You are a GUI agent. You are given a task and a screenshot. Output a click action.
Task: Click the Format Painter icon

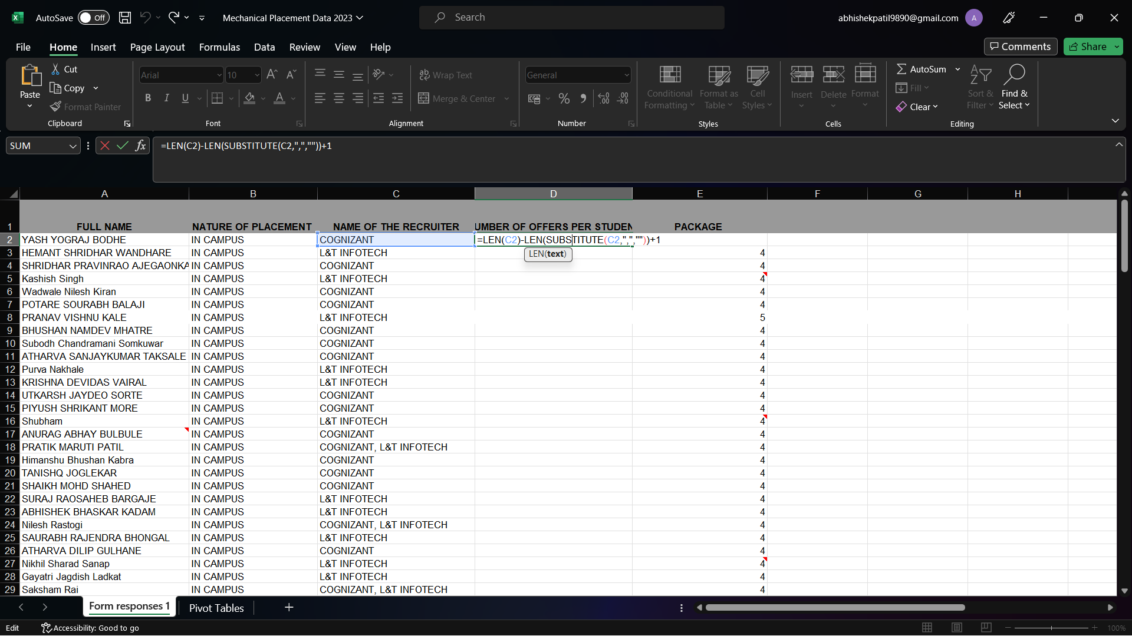(x=56, y=107)
